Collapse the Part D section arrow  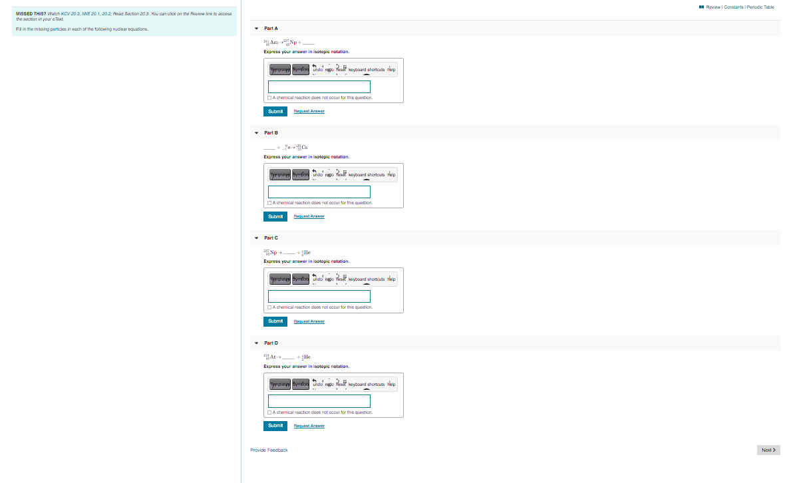point(256,343)
